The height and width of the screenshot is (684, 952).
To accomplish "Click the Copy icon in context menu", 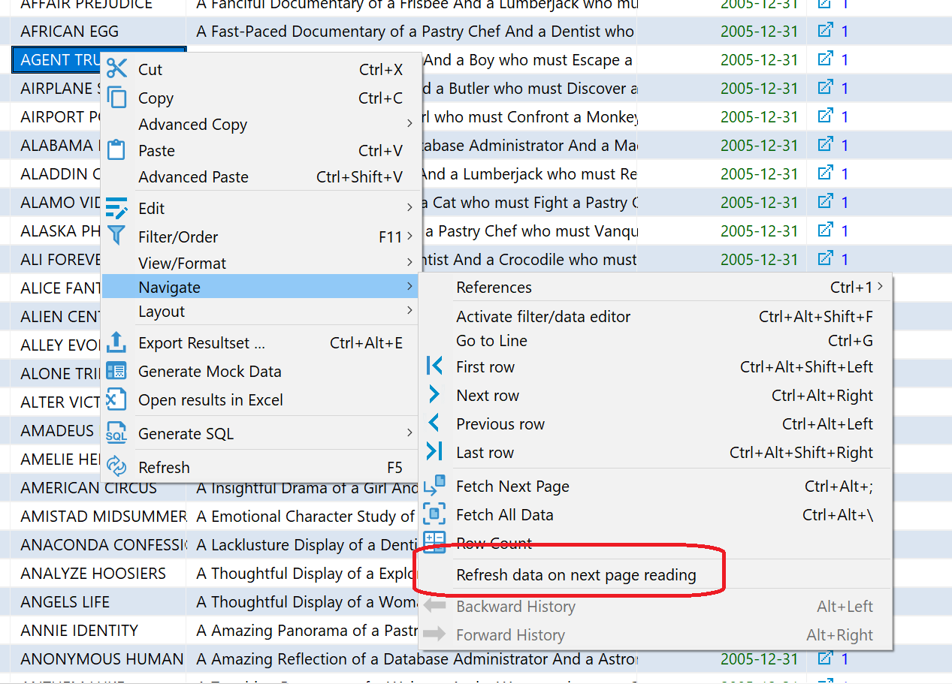I will [x=116, y=98].
